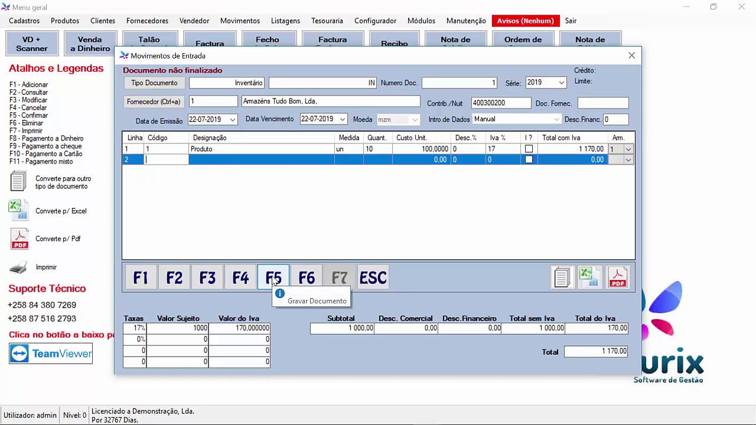This screenshot has width=756, height=425.
Task: Expand the Intro.de Dados Manual dropdown
Action: coord(556,120)
